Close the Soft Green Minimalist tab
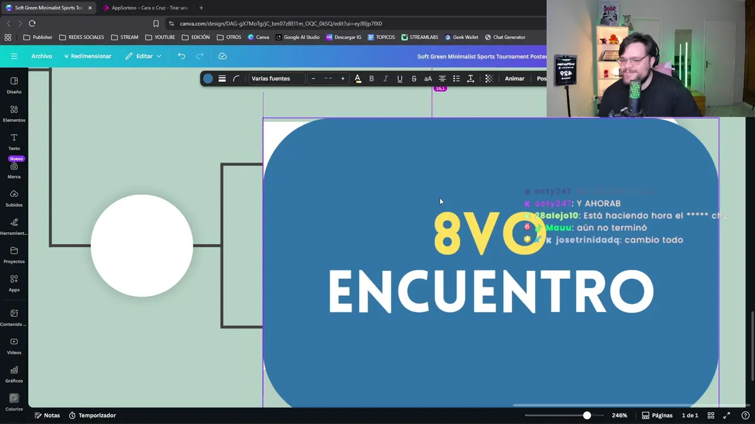 click(90, 8)
